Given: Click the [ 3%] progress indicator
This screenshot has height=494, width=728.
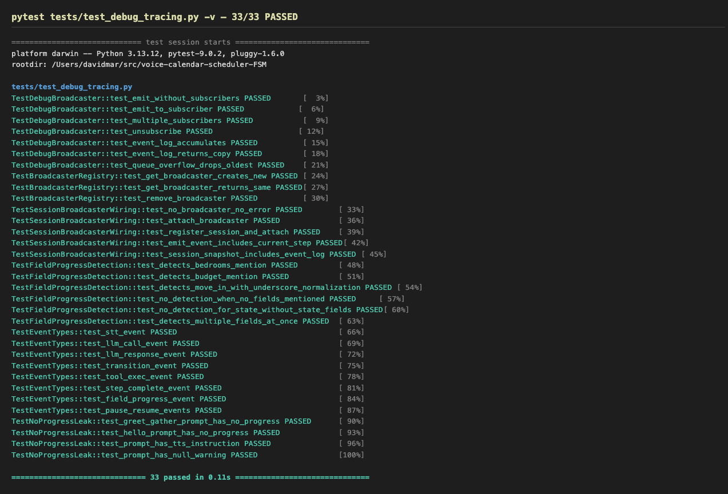Looking at the screenshot, I should click(316, 98).
